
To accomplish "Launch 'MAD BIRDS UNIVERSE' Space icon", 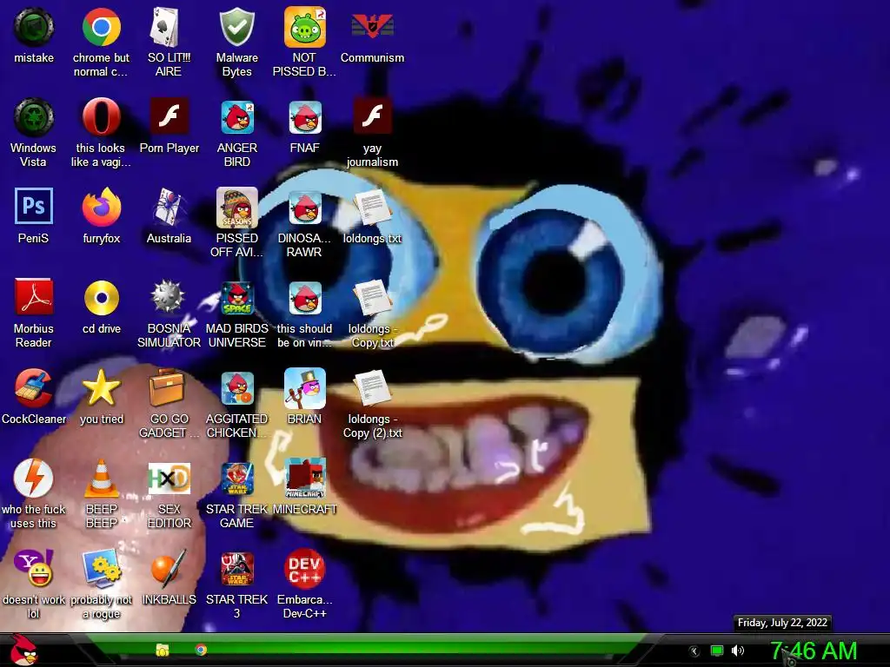I will [236, 298].
